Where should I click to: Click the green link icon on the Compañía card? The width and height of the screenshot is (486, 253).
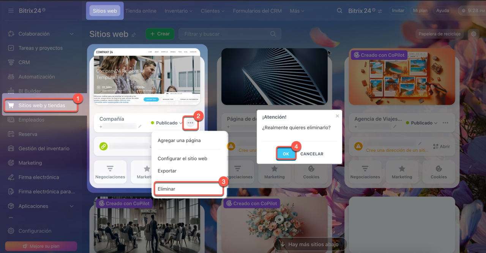103,146
